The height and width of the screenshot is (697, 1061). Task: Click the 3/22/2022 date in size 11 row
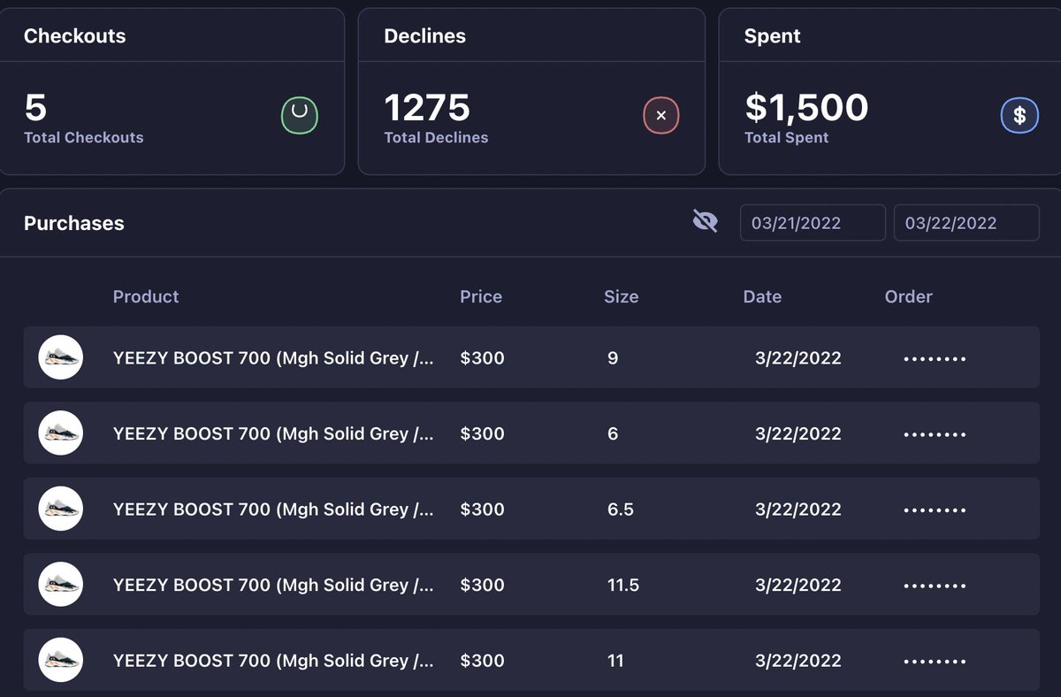tap(798, 661)
